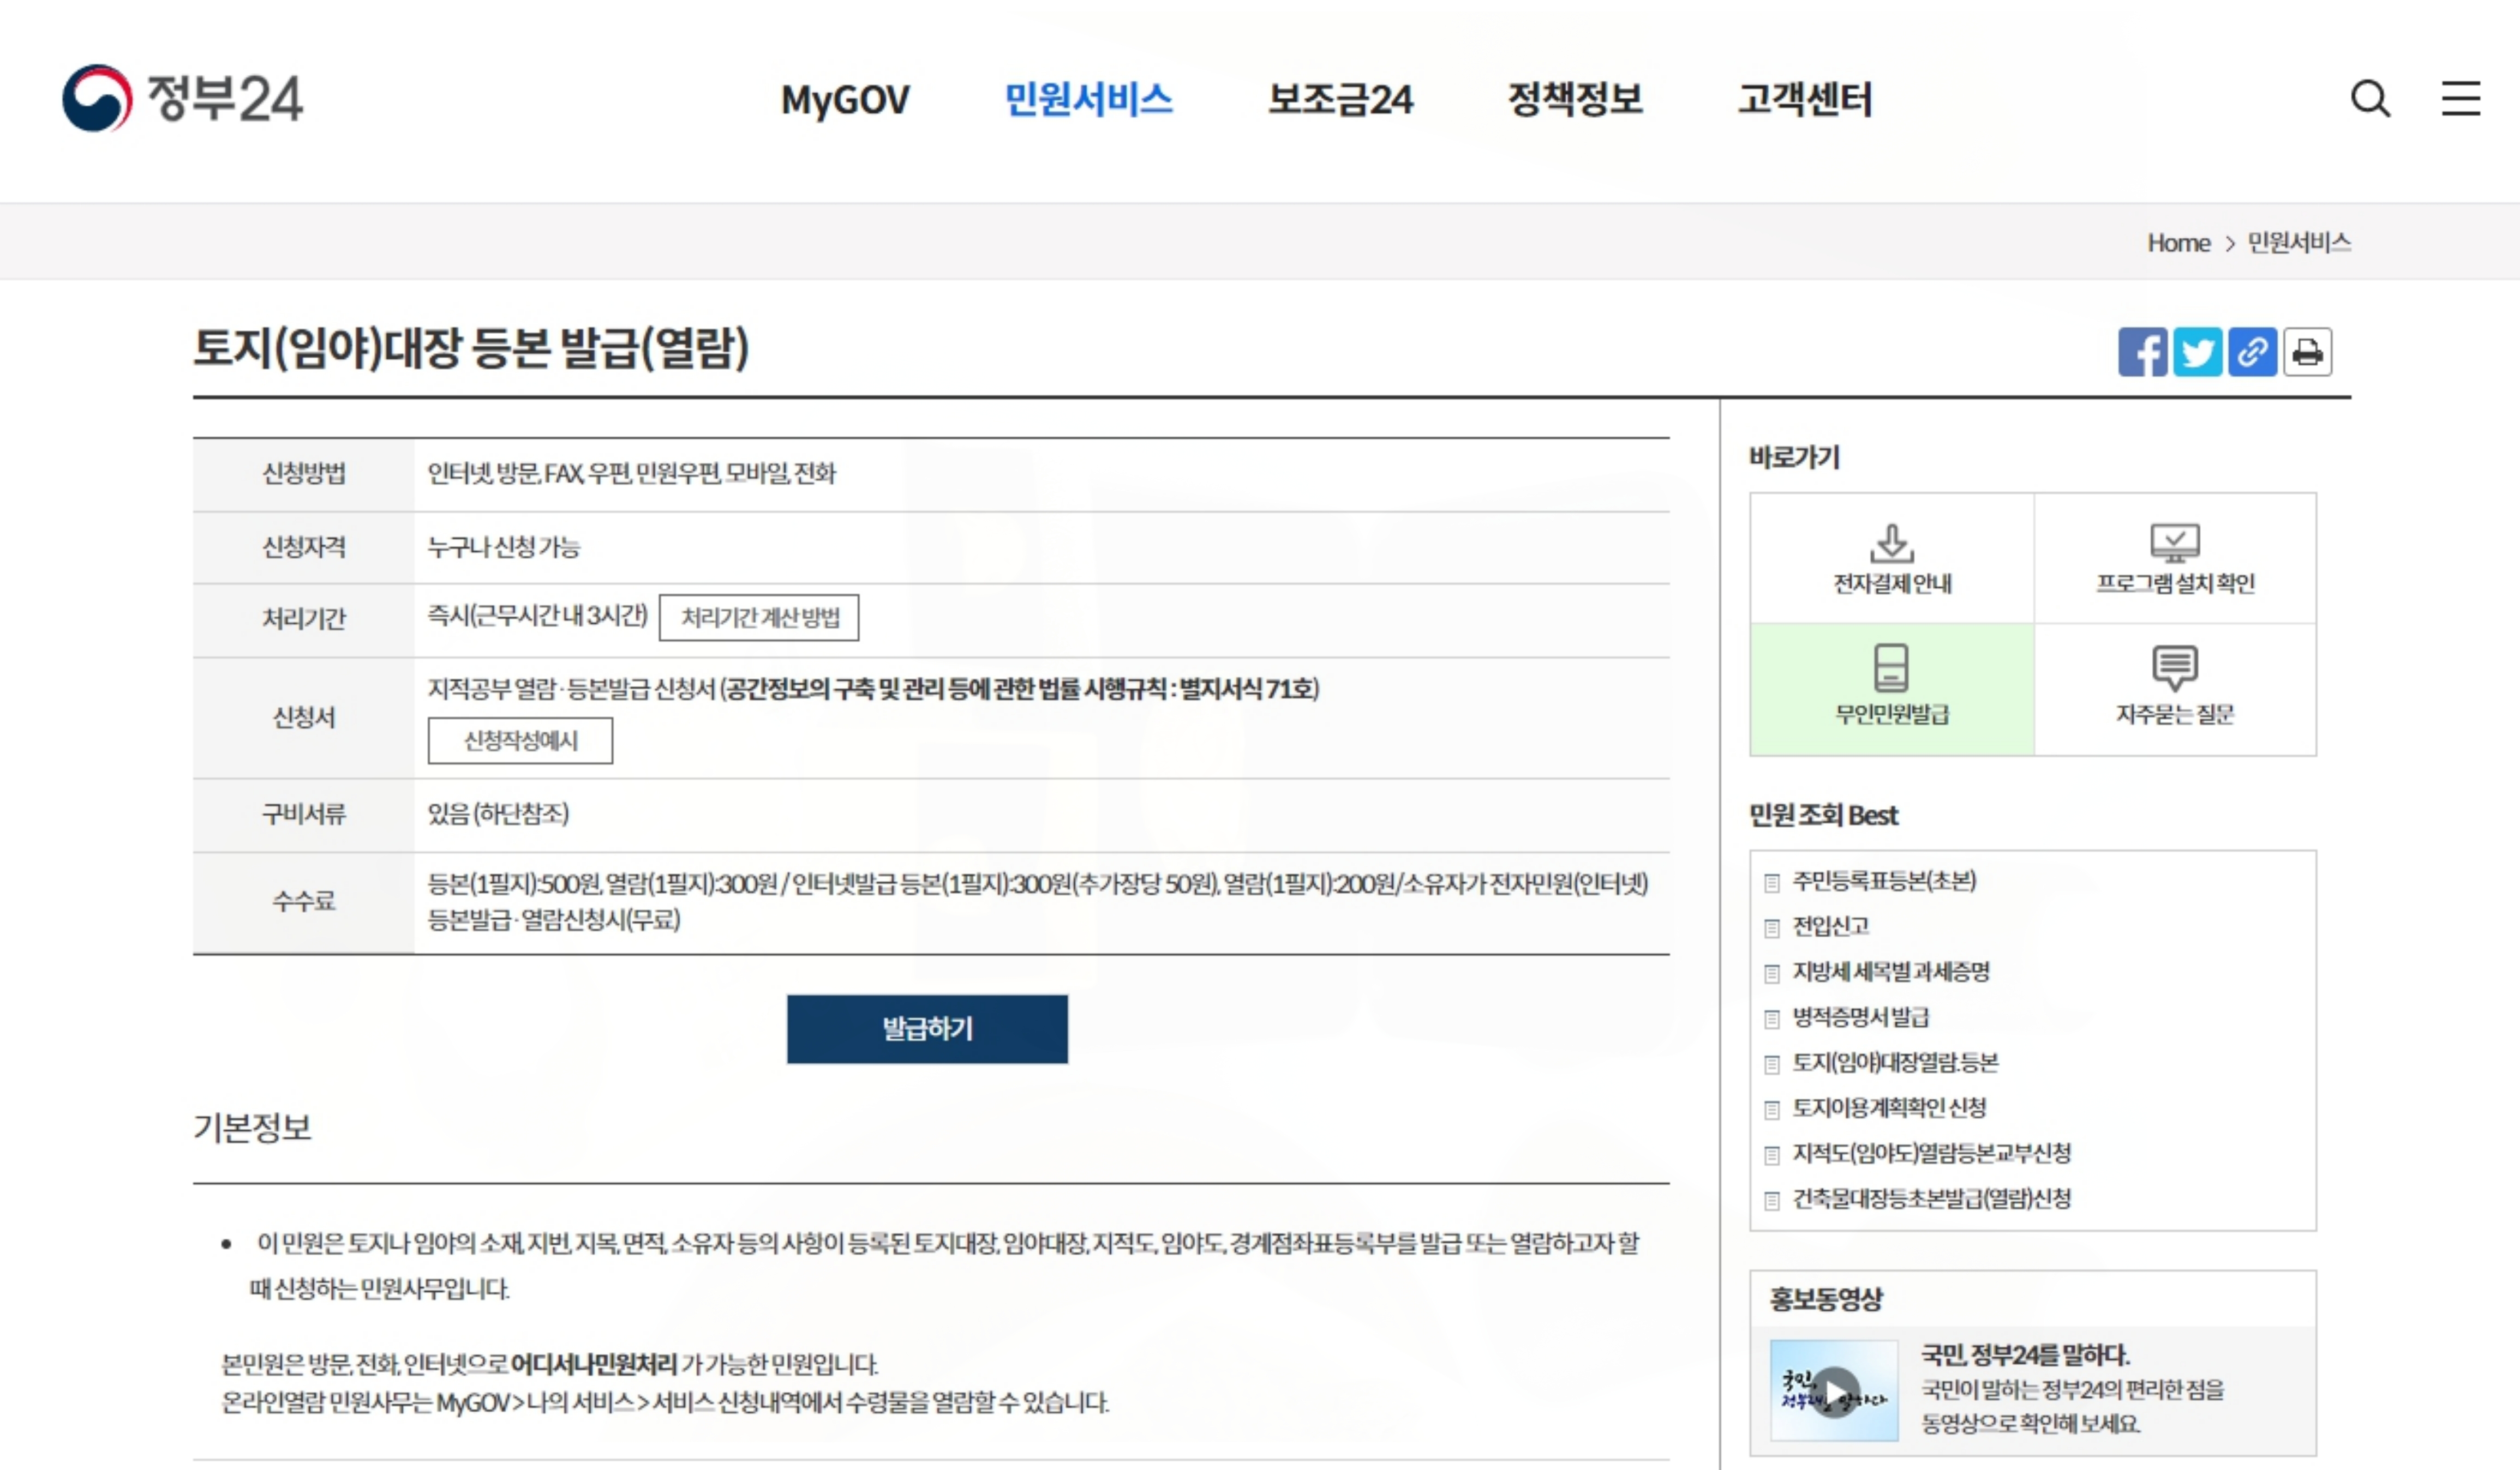Select 민원서비스 in top navigation
Screen dimensions: 2520x1470
point(1088,99)
